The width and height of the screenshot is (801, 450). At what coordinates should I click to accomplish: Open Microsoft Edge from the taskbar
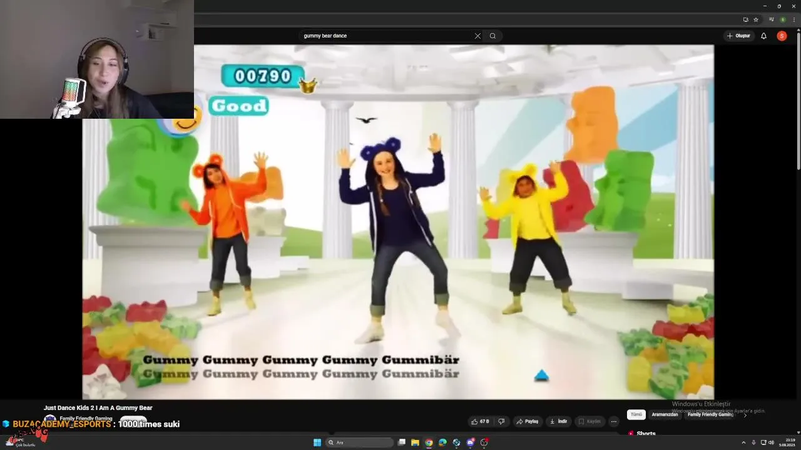click(442, 442)
